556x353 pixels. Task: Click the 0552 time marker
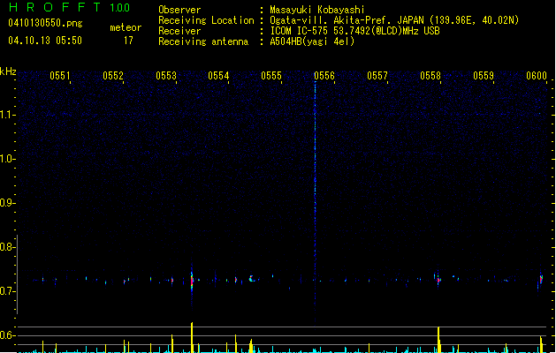113,76
